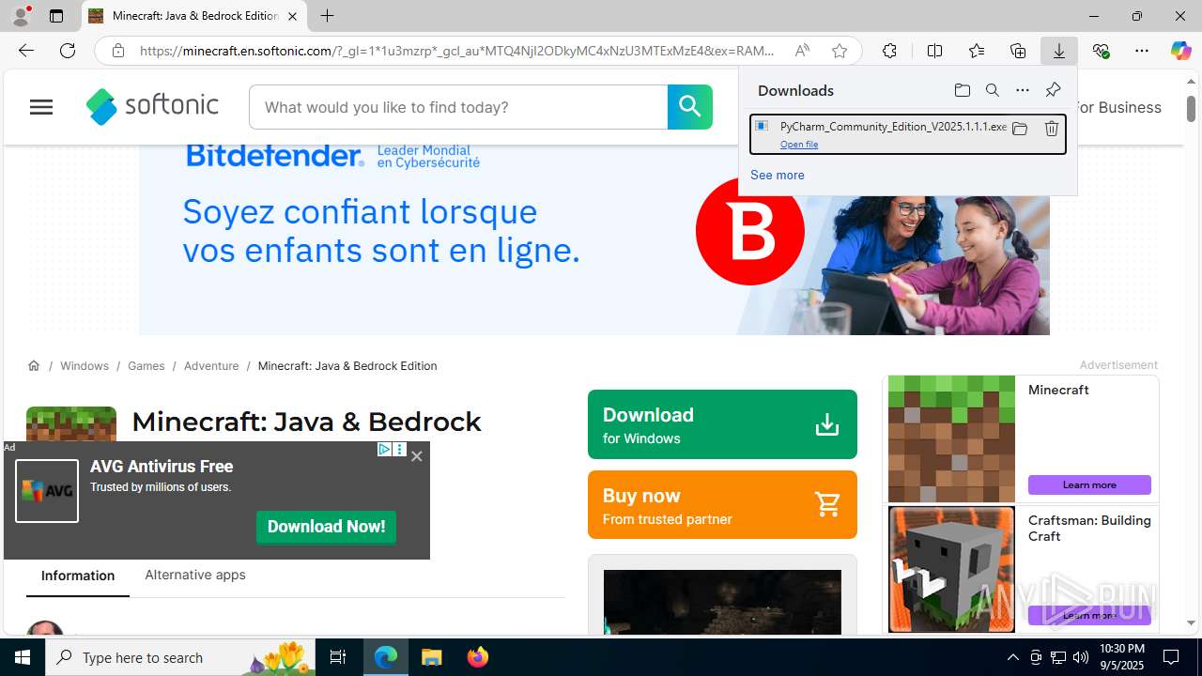1202x676 pixels.
Task: Click the Craftsman: Building Craft title
Action: click(x=1089, y=528)
